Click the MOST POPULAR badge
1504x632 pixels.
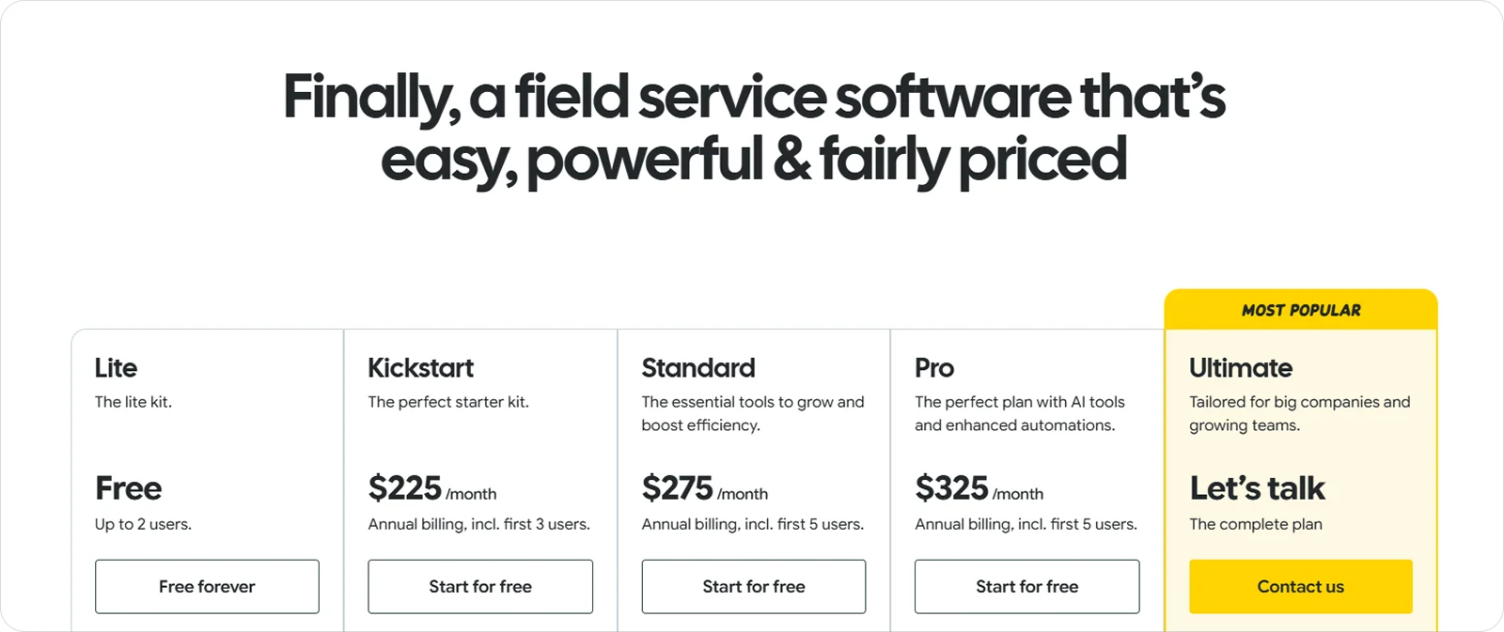point(1300,310)
